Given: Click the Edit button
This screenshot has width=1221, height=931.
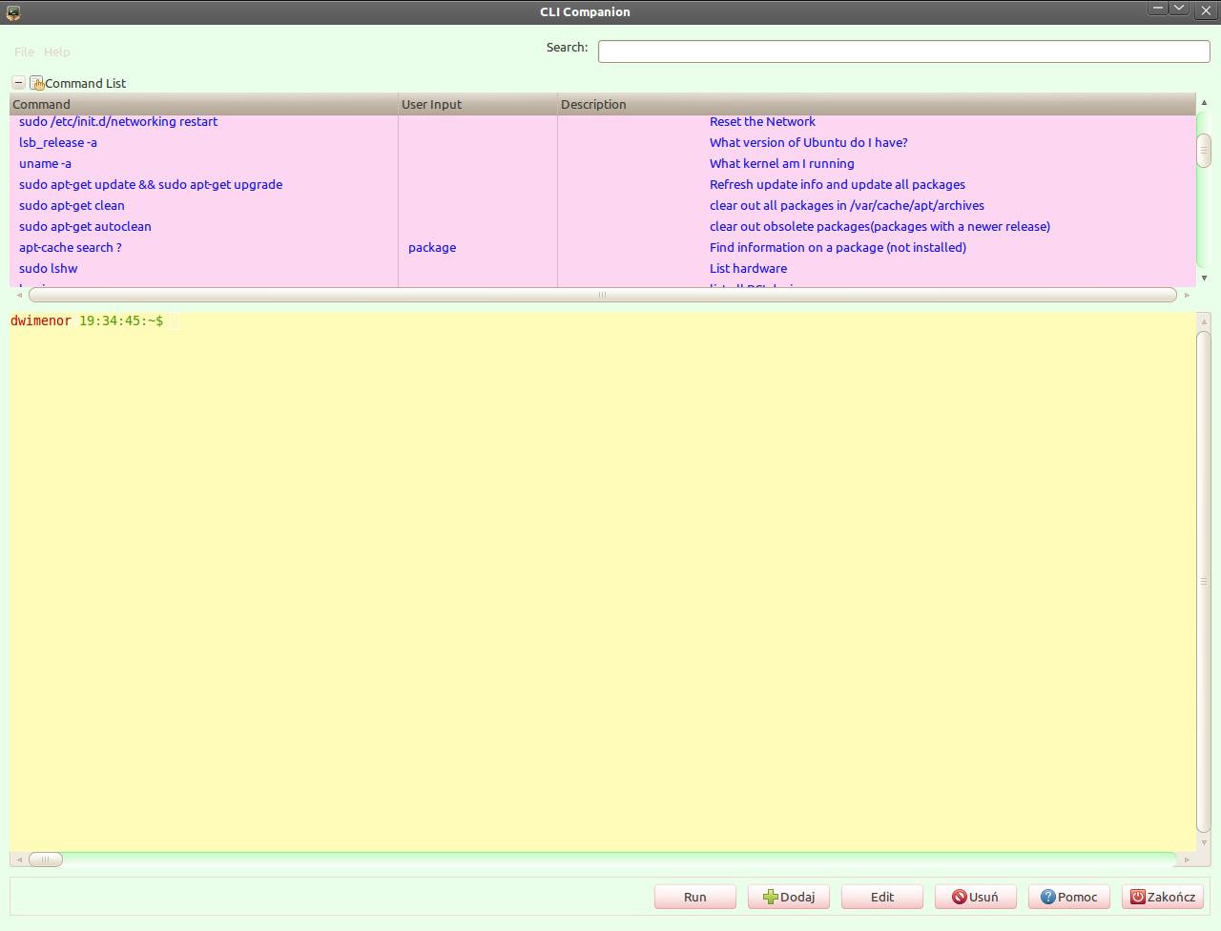Looking at the screenshot, I should [882, 897].
